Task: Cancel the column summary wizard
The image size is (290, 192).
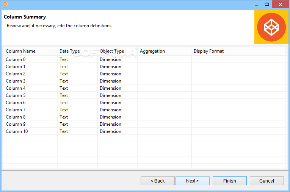Action: (x=267, y=181)
